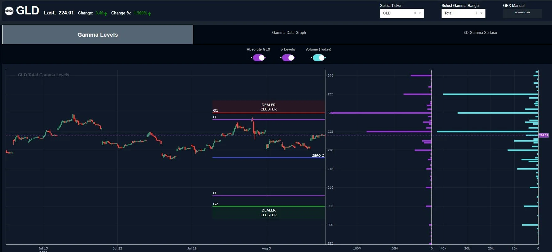
Task: Click the G2 green support line label
Action: tap(215, 204)
